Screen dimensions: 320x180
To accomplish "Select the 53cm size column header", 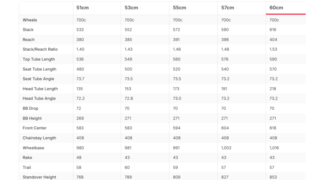I will click(x=131, y=8).
